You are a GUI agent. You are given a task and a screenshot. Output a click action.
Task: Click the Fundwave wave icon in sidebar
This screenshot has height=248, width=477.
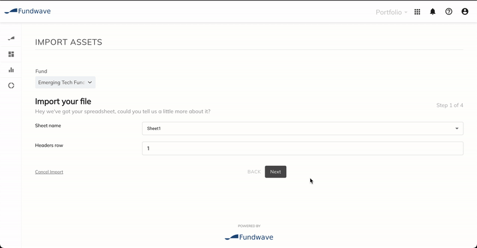click(x=11, y=38)
